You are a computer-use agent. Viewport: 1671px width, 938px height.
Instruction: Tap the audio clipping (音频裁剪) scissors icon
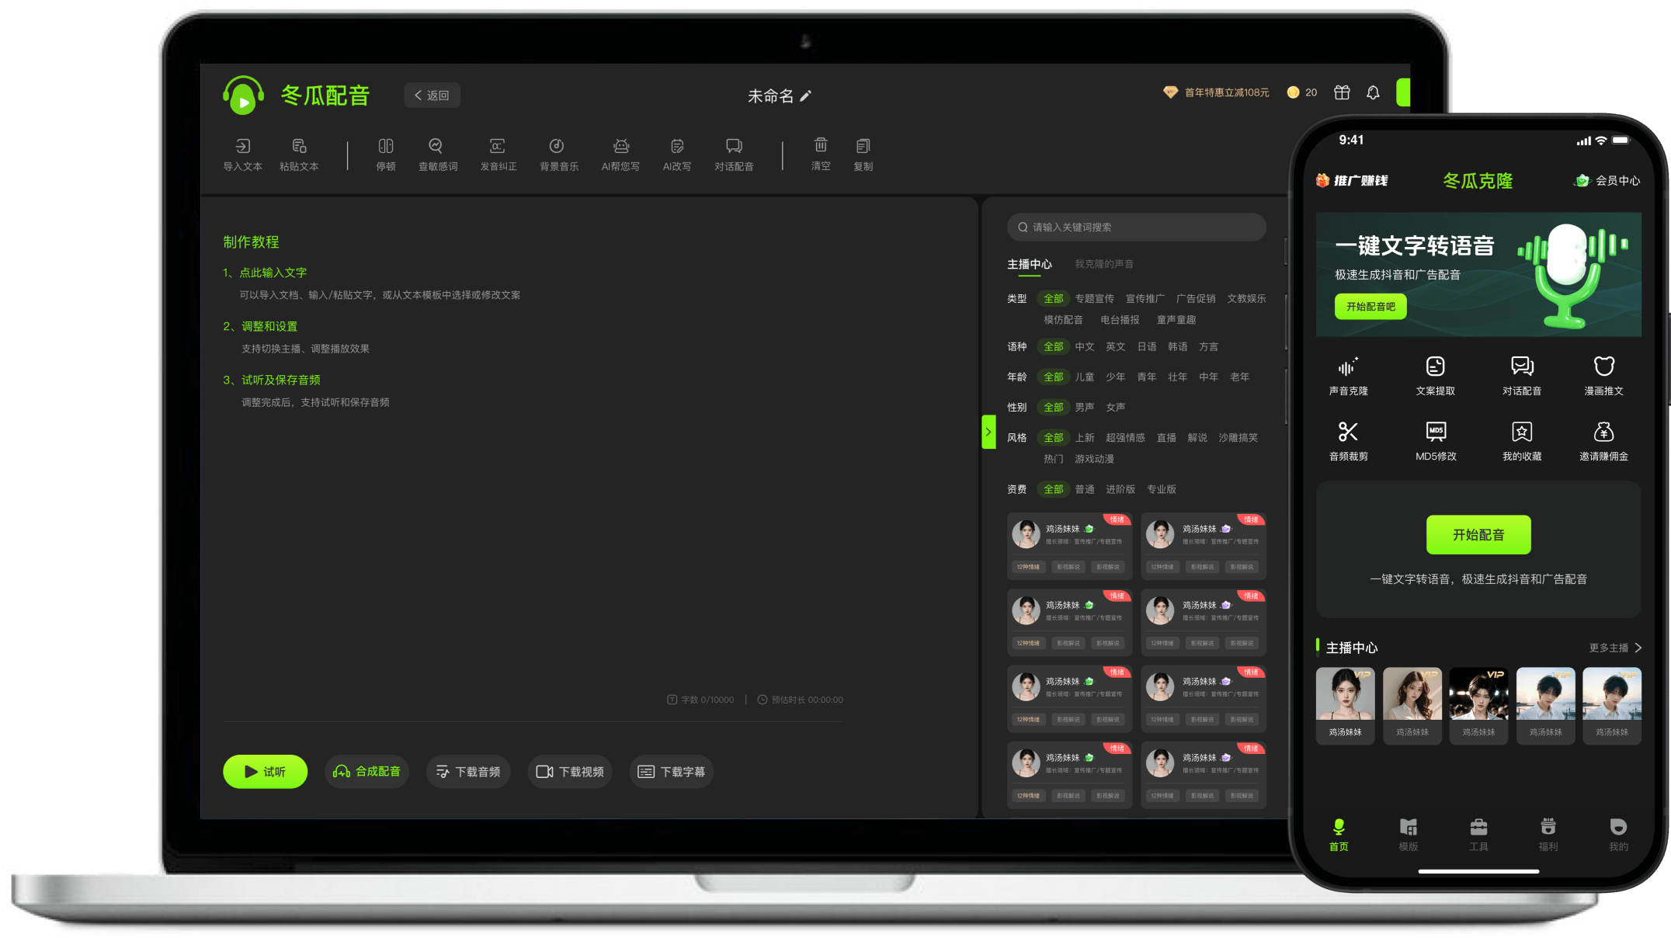tap(1348, 433)
